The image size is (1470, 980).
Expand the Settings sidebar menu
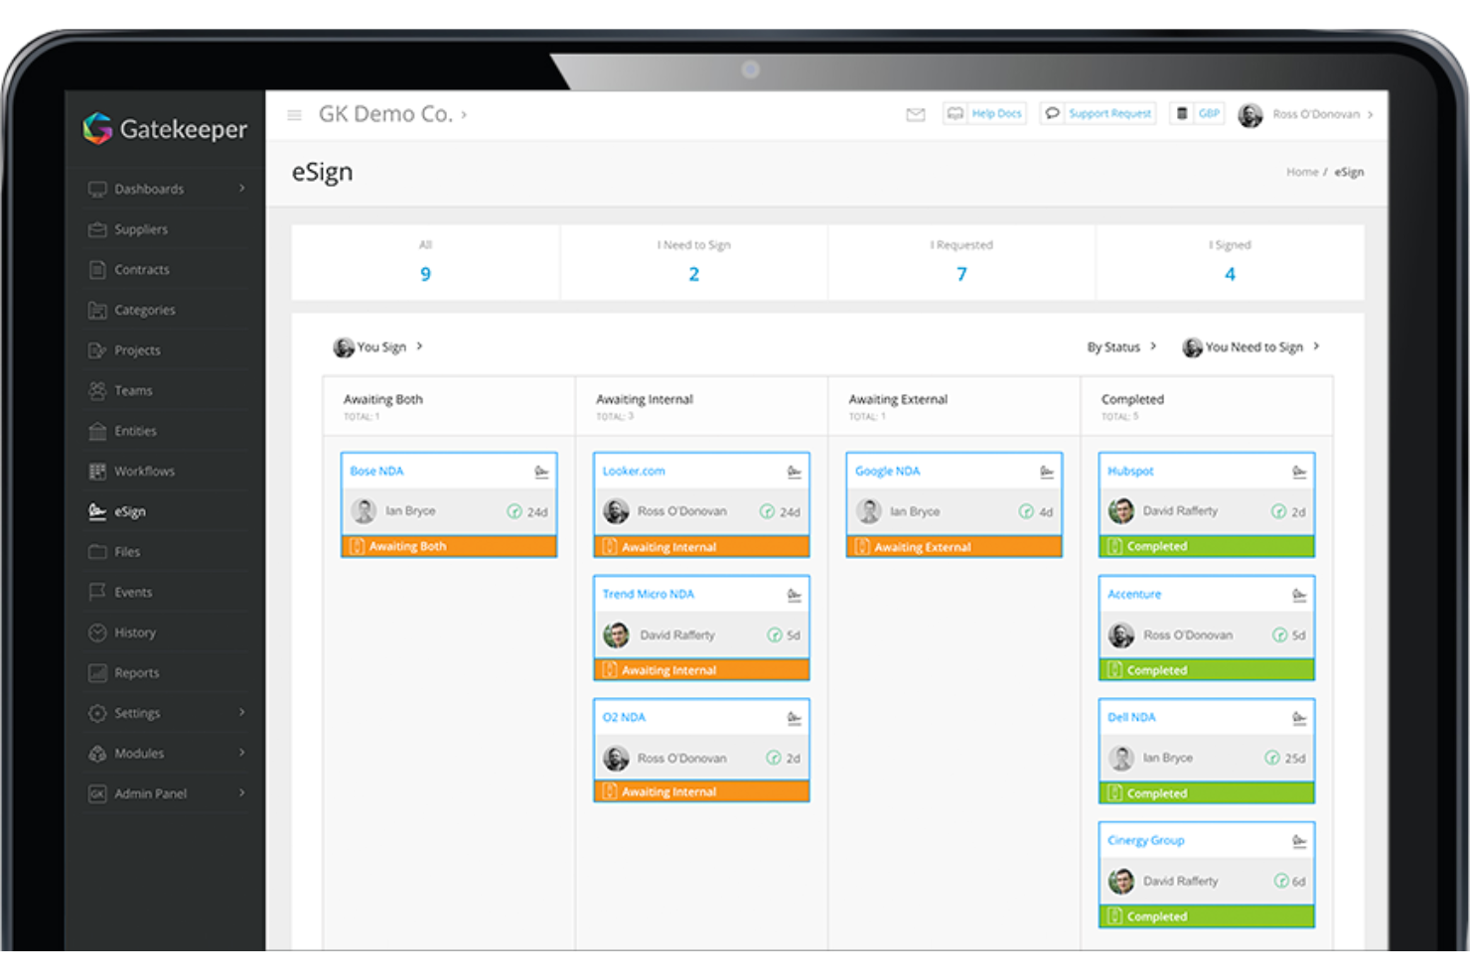coord(137,713)
